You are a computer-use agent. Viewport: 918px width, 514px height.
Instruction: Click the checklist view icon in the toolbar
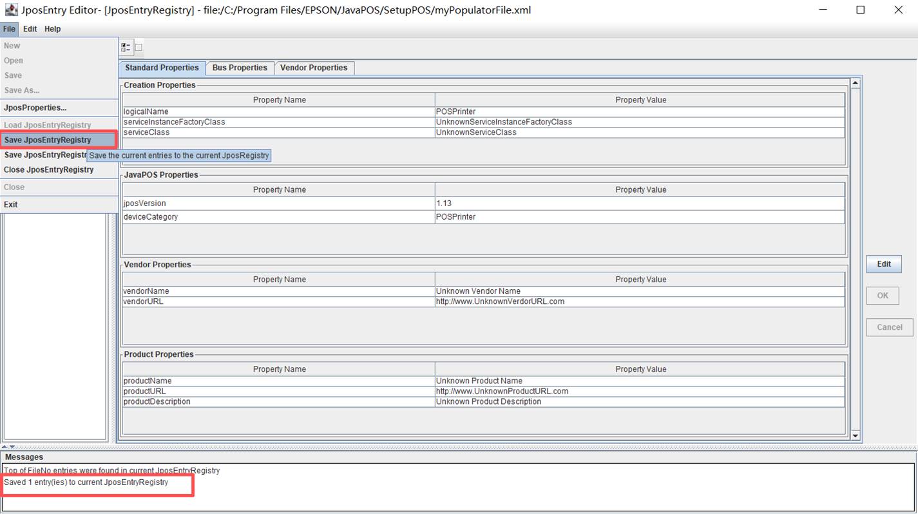click(x=126, y=47)
